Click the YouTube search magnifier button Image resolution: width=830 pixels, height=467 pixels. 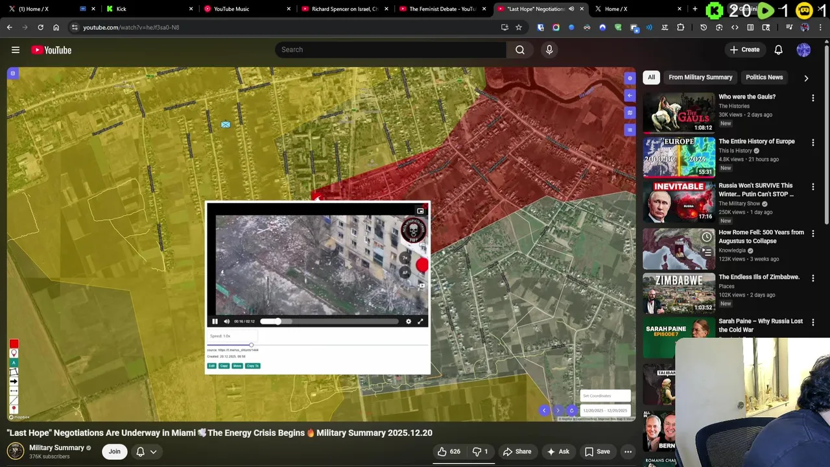coord(520,50)
